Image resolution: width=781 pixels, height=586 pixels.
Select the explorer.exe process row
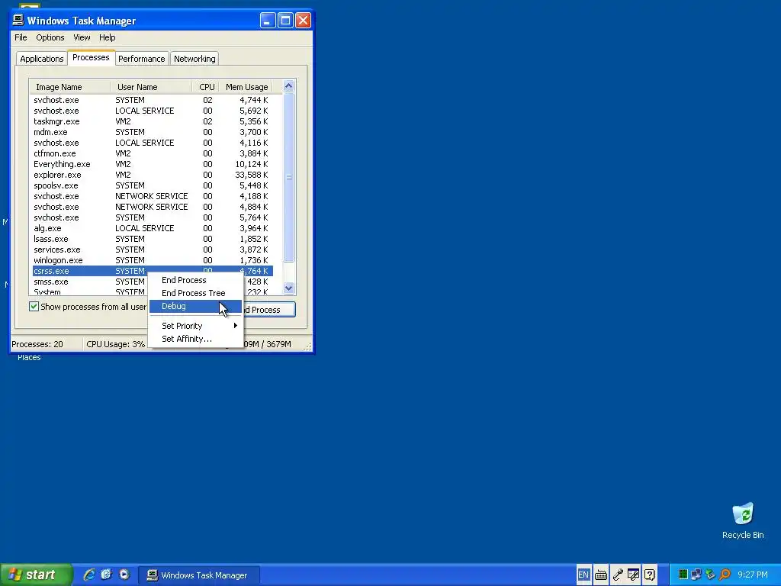pyautogui.click(x=153, y=175)
